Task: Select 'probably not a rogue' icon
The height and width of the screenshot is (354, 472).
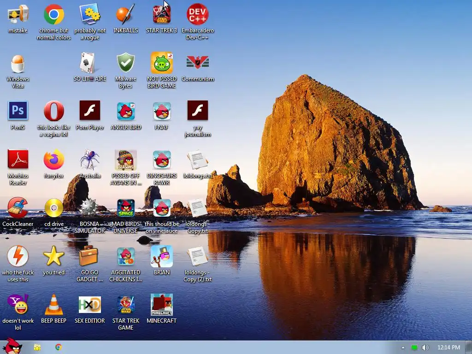Action: [90, 14]
